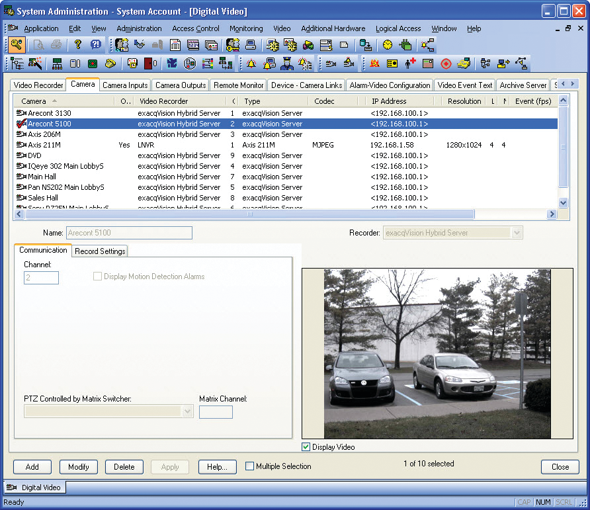Expand the PTZ Controlled by Matrix Switcher dropdown
Viewport: 590px width, 510px height.
186,411
